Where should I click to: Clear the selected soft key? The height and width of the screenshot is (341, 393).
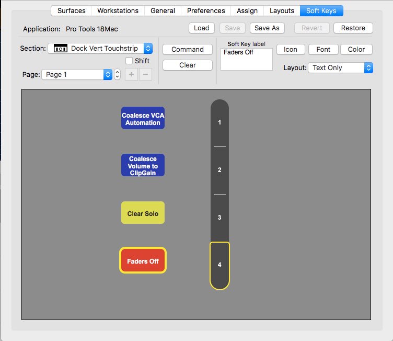click(188, 65)
